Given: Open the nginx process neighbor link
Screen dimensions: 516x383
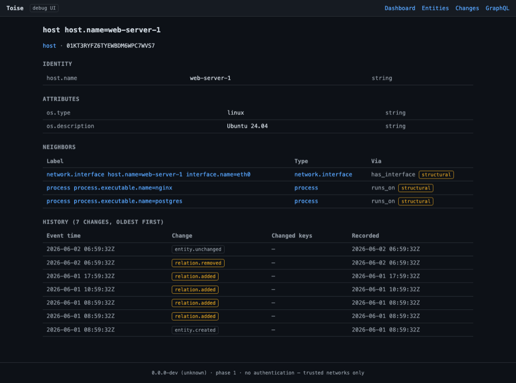Looking at the screenshot, I should (x=109, y=188).
